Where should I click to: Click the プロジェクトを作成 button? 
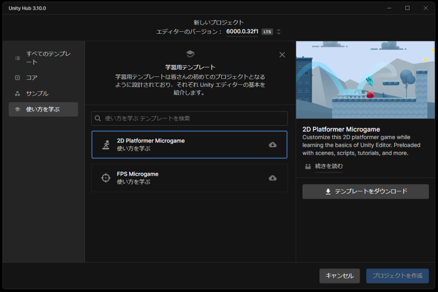pos(397,276)
